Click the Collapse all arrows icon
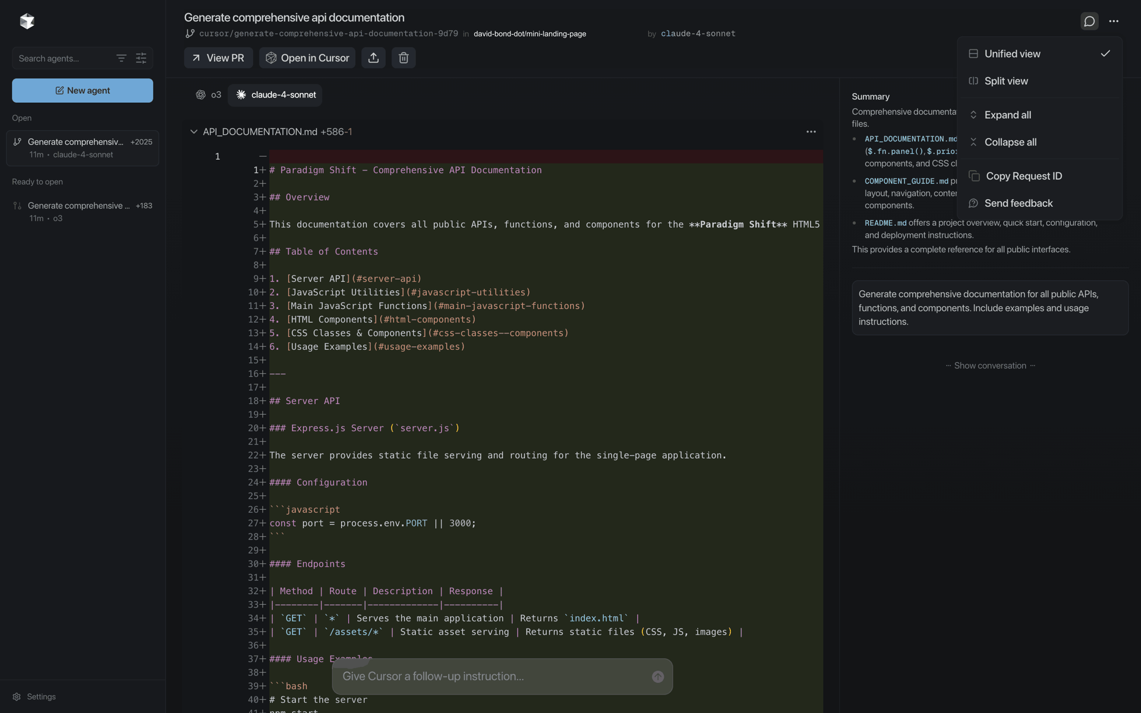The width and height of the screenshot is (1141, 713). (973, 142)
